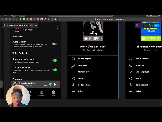Click the devices icon in the mini player
This screenshot has width=162, height=122.
[x=45, y=84]
